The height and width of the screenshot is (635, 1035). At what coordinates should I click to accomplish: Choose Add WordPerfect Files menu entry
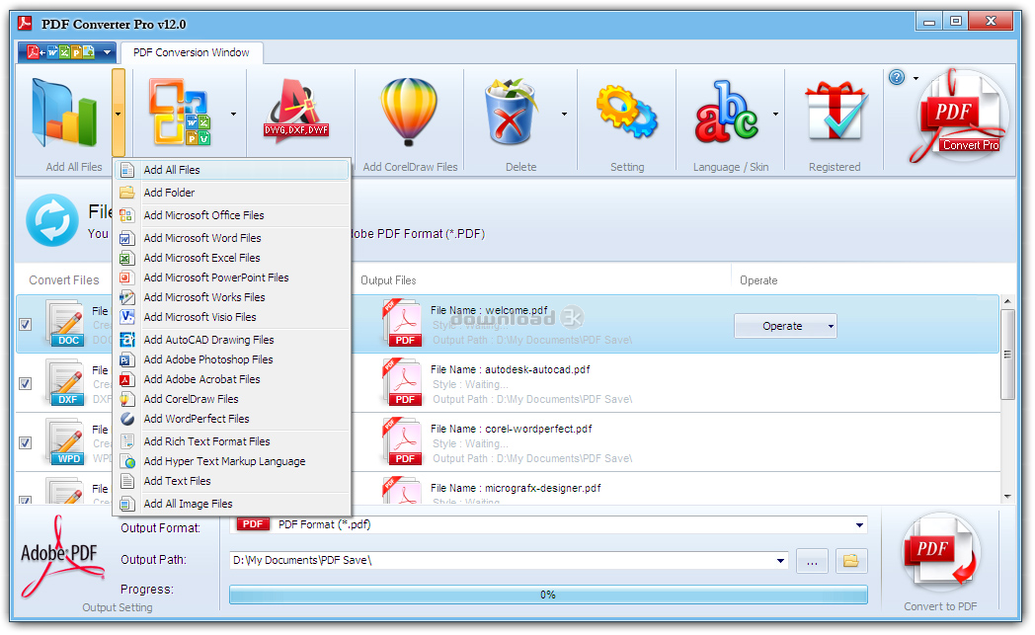click(x=232, y=419)
